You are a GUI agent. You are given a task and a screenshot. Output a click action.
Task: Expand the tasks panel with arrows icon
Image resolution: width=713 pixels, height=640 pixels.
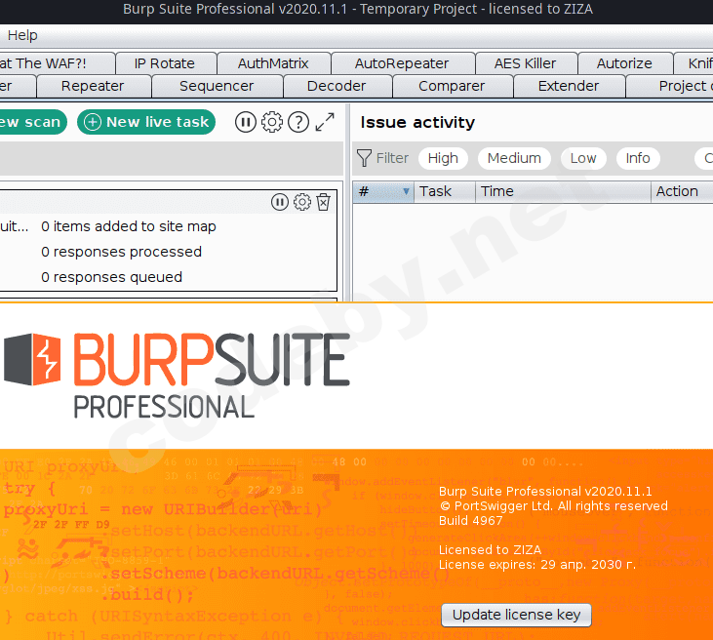coord(325,122)
